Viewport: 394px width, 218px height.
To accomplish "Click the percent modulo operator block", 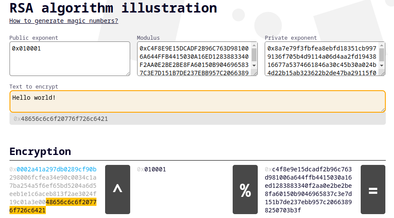I will coord(245,190).
